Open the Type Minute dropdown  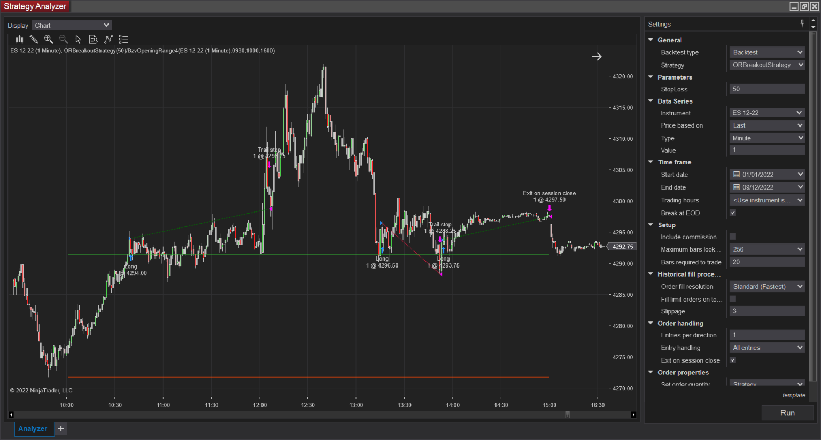coord(767,138)
